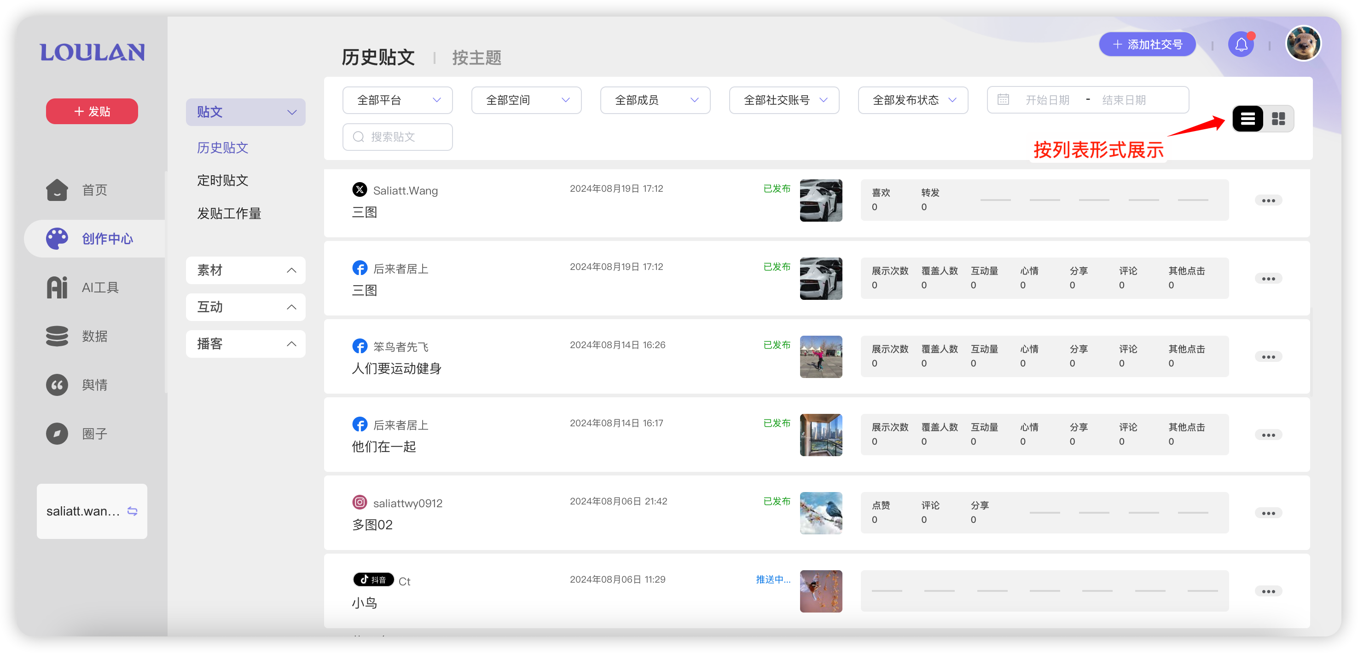Click Facebook icon on 笨鸟者先飞 post
Image resolution: width=1358 pixels, height=653 pixels.
click(x=360, y=346)
